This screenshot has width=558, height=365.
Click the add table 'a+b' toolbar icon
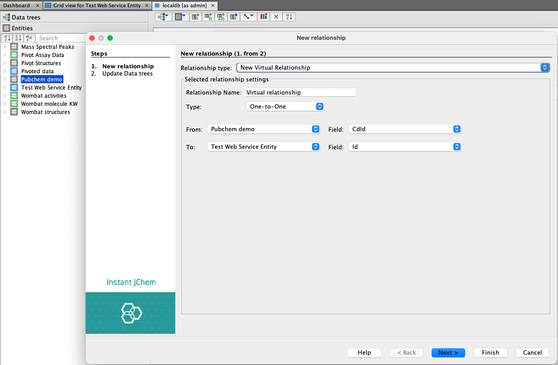point(221,17)
